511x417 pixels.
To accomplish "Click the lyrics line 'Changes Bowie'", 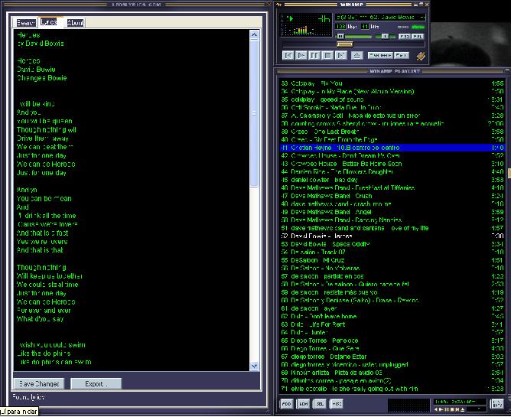I will coord(42,78).
